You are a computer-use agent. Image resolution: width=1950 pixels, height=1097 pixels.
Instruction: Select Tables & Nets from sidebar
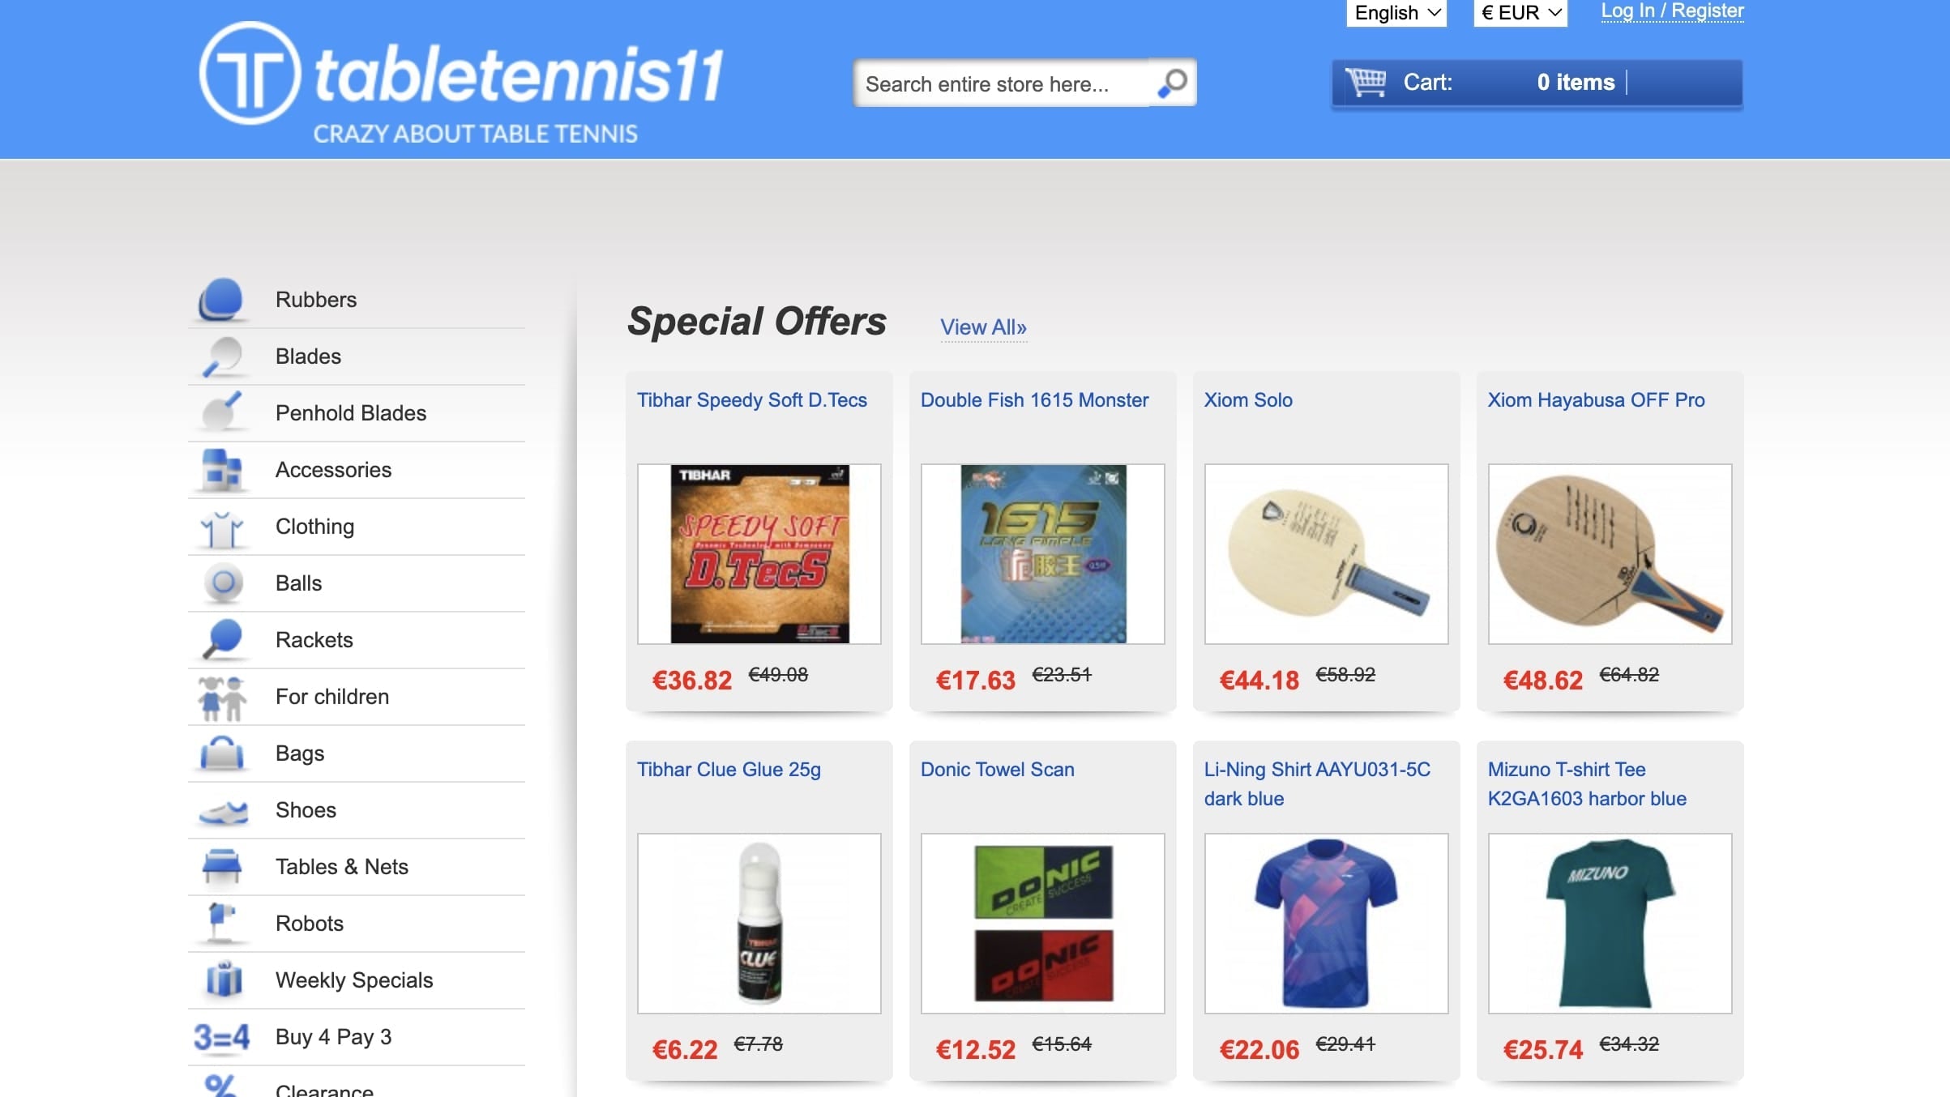(x=341, y=867)
